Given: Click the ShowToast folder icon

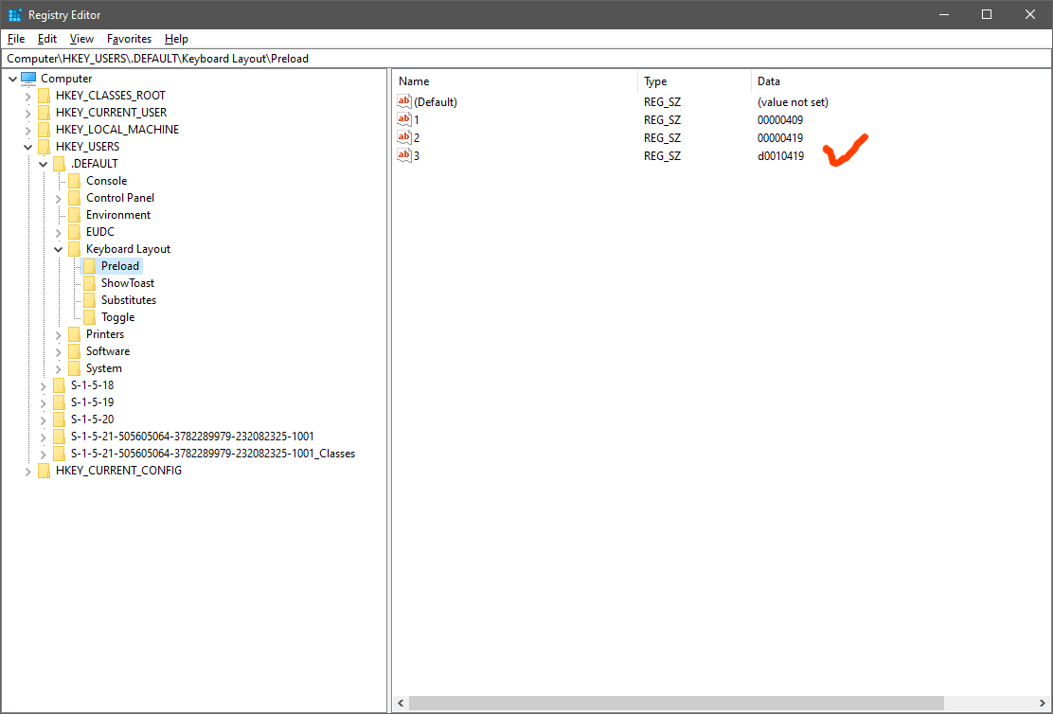Looking at the screenshot, I should 90,283.
